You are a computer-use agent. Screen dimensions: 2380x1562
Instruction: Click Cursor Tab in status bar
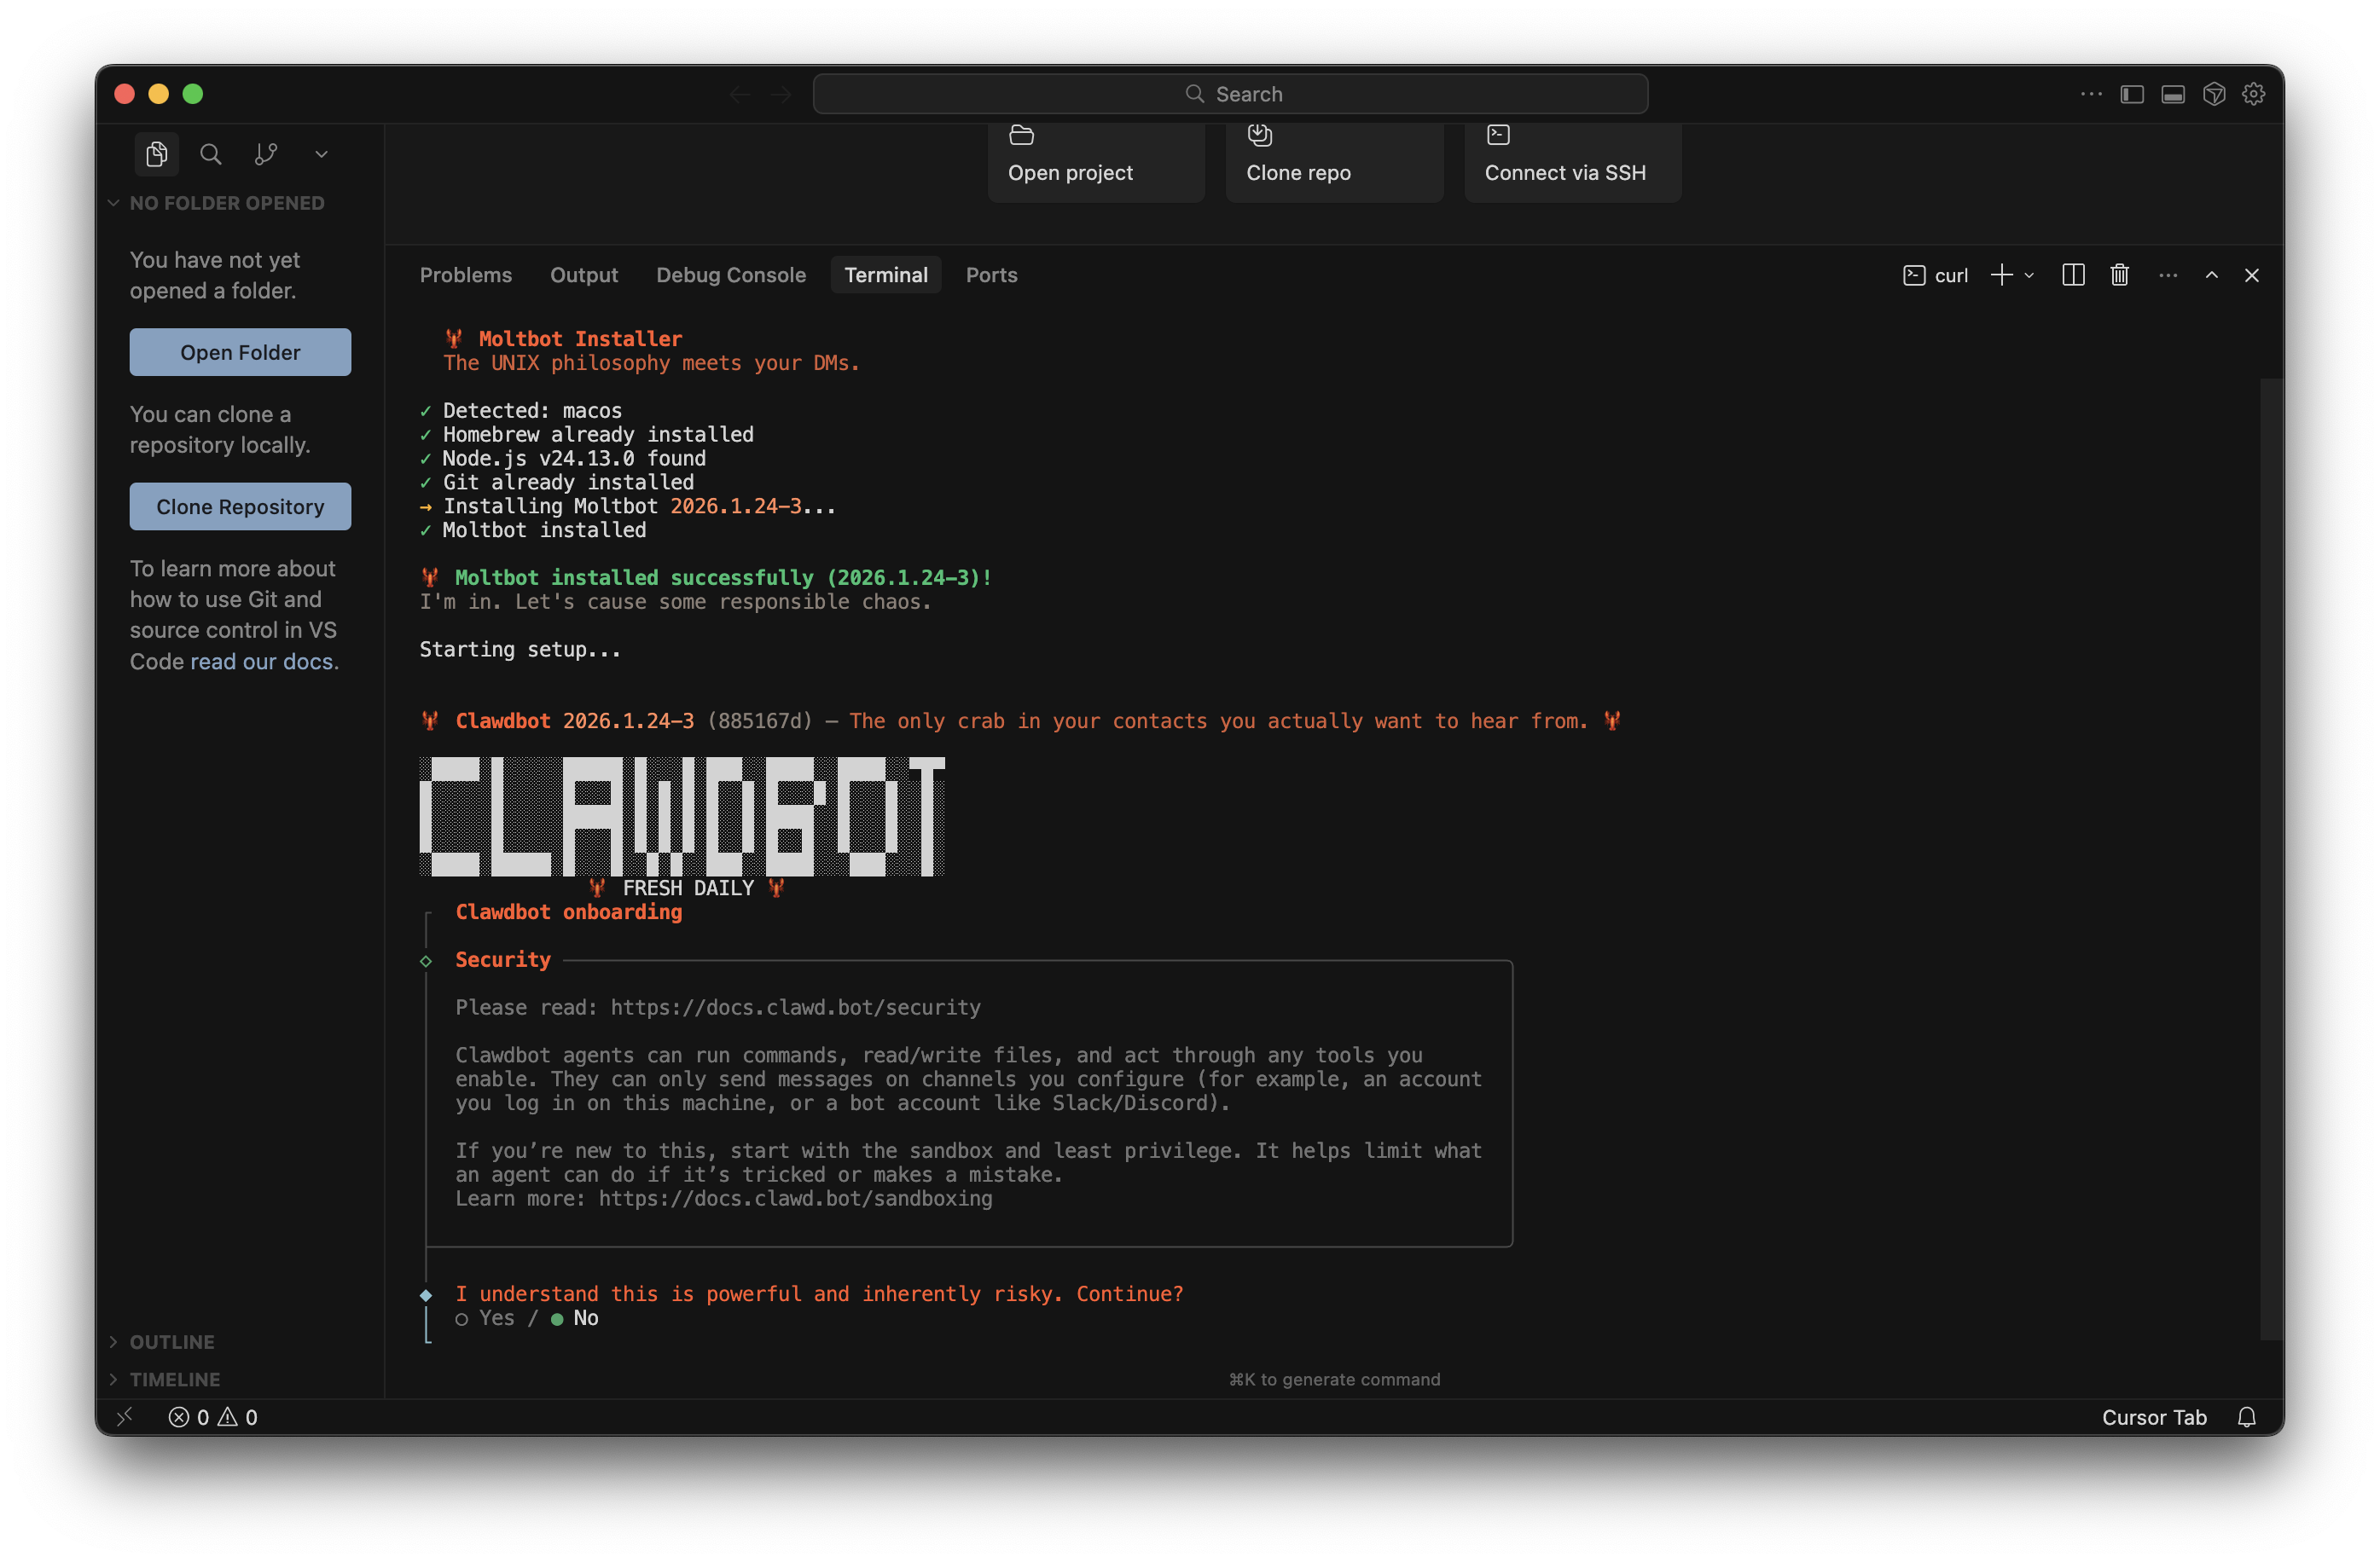click(2154, 1417)
